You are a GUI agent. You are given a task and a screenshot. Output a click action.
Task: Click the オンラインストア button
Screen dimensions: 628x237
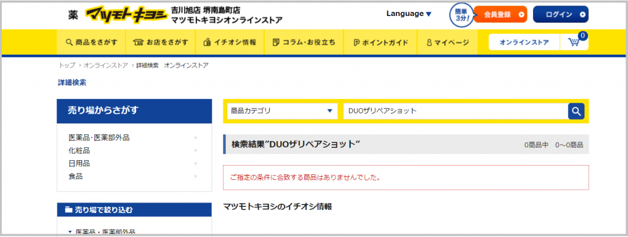click(x=524, y=42)
